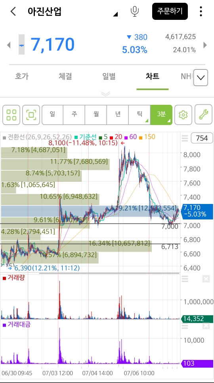The width and height of the screenshot is (214, 383).
Task: Open the 주문하기 order button
Action: (x=170, y=11)
